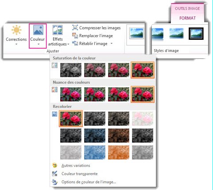This screenshot has height=190, width=213.
Task: Expand the Couleur dropdown arrow
Action: point(39,44)
